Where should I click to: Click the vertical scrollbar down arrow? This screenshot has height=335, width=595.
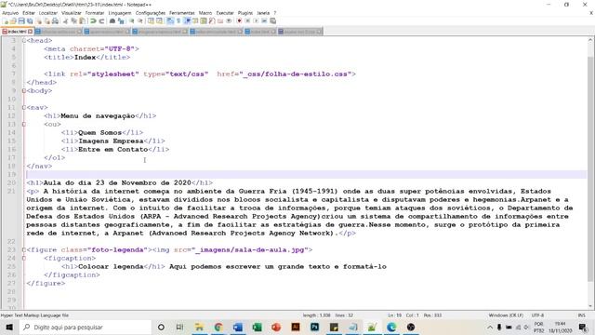[x=590, y=306]
